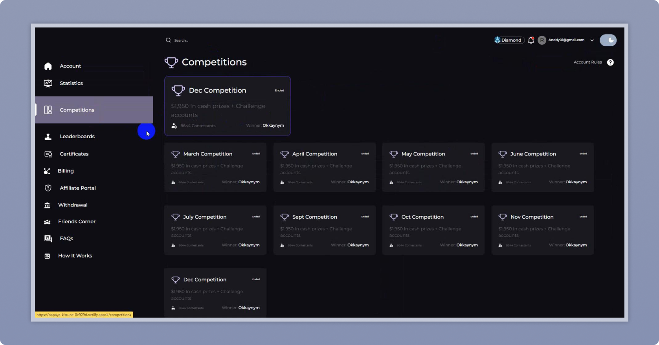Click the Friends Corner people icon
This screenshot has height=345, width=659.
(47, 222)
